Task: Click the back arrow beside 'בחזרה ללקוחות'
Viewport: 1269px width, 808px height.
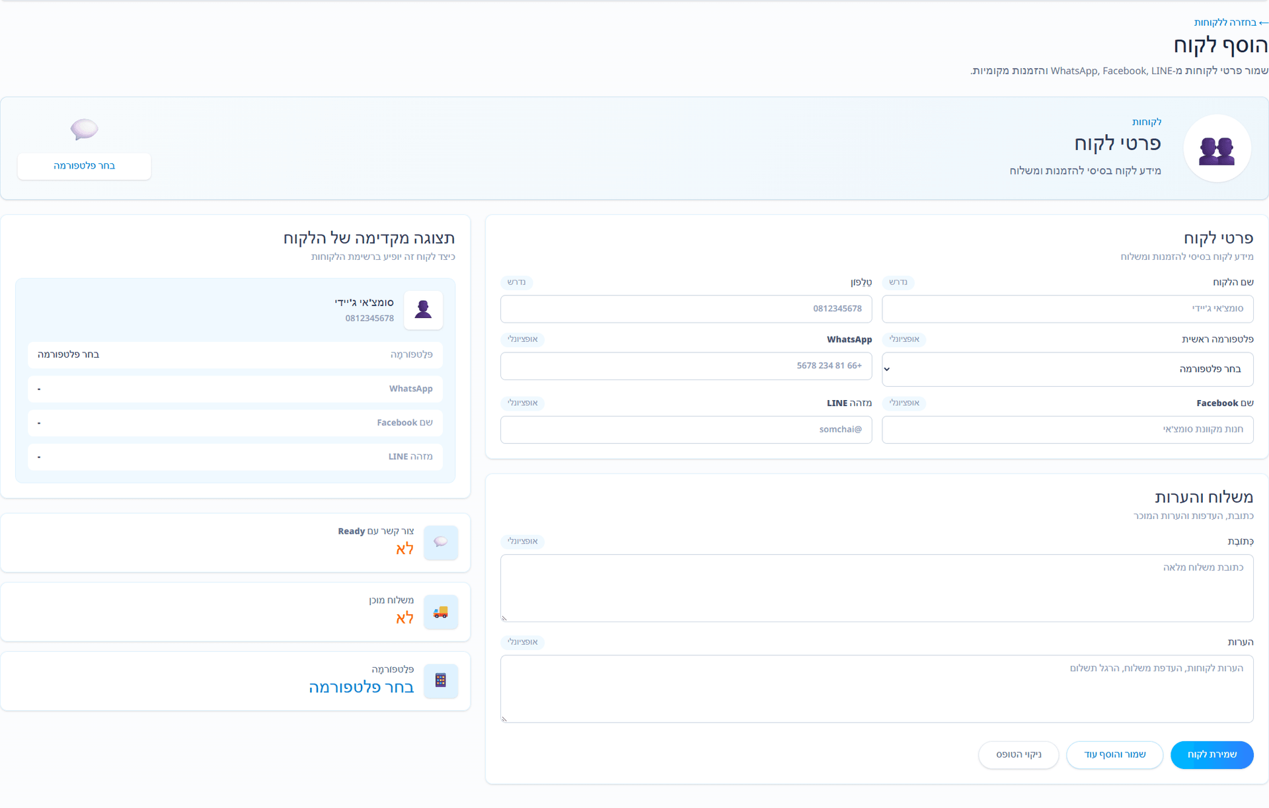Action: (x=1264, y=22)
